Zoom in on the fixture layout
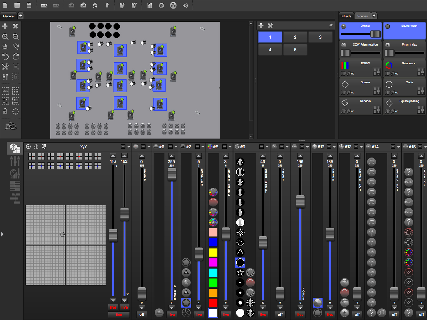This screenshot has width=427, height=320. [x=5, y=37]
